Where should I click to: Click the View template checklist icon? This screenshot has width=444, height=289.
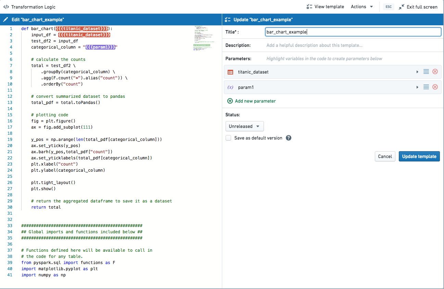pos(309,7)
